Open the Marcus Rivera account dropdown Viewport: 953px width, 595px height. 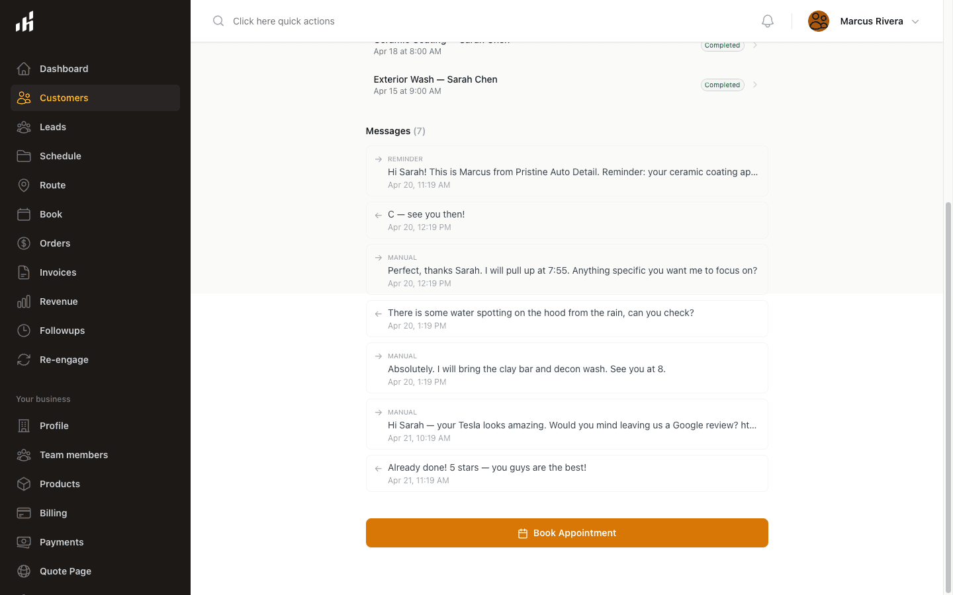864,20
